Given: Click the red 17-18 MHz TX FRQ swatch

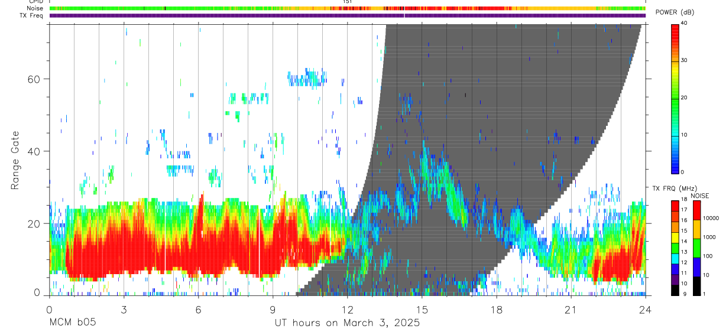Looking at the screenshot, I should pyautogui.click(x=675, y=205).
